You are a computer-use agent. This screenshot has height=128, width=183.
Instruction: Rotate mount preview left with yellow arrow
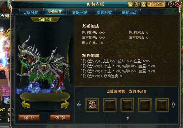25,104
